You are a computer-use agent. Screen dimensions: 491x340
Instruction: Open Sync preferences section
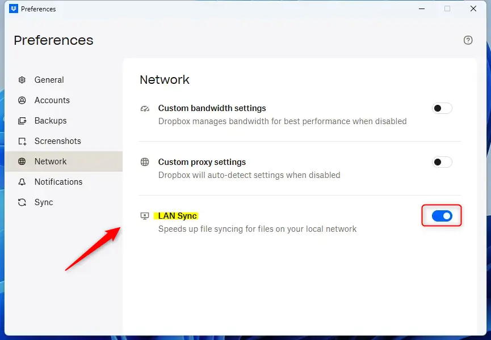pos(64,202)
